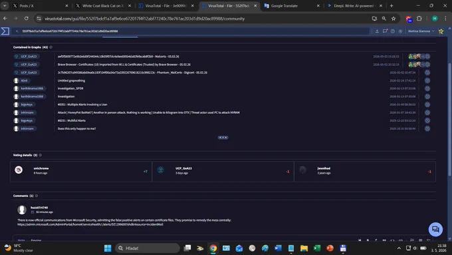Viewport: 452px width, 255px height.
Task: Switch to the White Coat Black Cat tab
Action: coord(103,6)
